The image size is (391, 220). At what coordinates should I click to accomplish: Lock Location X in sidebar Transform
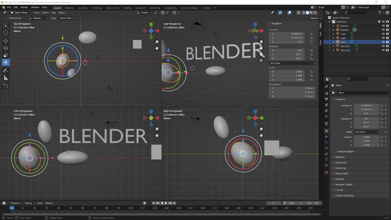[311, 34]
